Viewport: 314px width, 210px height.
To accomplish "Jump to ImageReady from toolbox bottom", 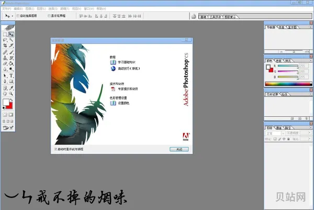I will [x=8, y=128].
